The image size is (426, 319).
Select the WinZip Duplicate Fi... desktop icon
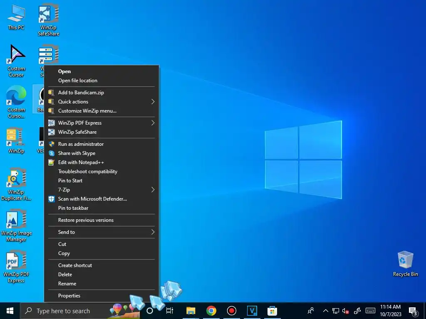16,184
